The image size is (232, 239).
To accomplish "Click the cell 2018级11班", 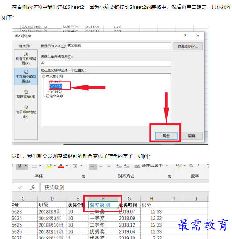I will pyautogui.click(x=52, y=232).
